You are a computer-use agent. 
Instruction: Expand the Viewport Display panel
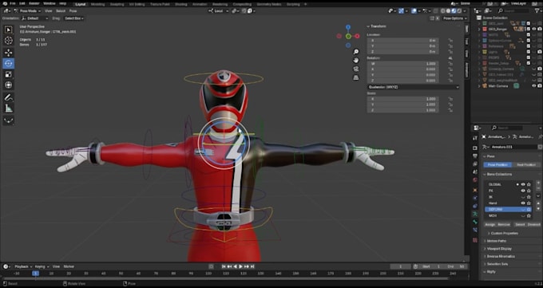click(499, 249)
